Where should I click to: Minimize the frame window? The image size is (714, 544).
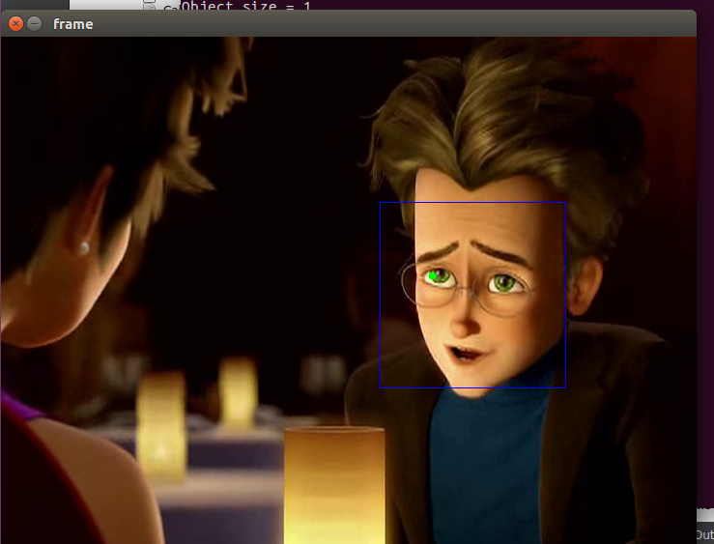coord(34,23)
